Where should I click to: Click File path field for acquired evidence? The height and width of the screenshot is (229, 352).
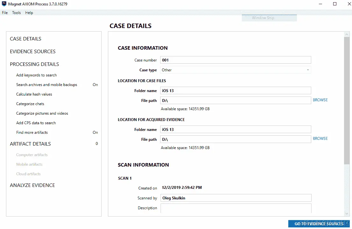[235, 139]
